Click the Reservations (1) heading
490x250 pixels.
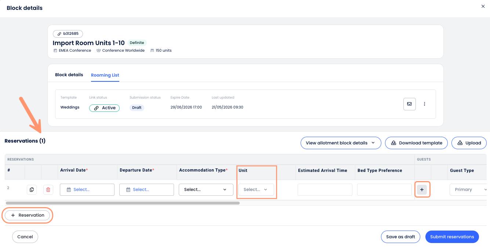click(25, 141)
